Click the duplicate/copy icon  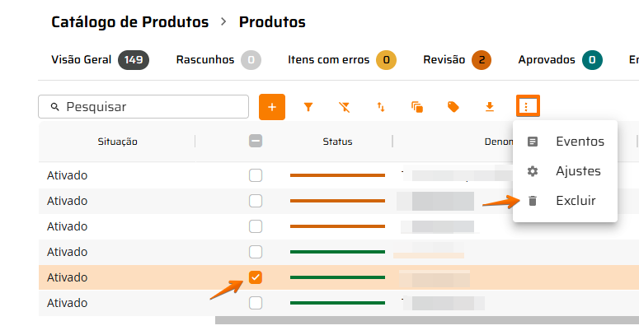point(417,106)
